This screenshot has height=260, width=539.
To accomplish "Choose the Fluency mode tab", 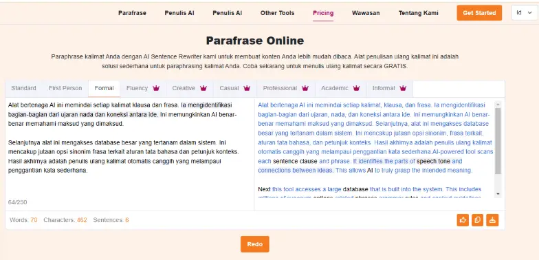I will (x=143, y=88).
